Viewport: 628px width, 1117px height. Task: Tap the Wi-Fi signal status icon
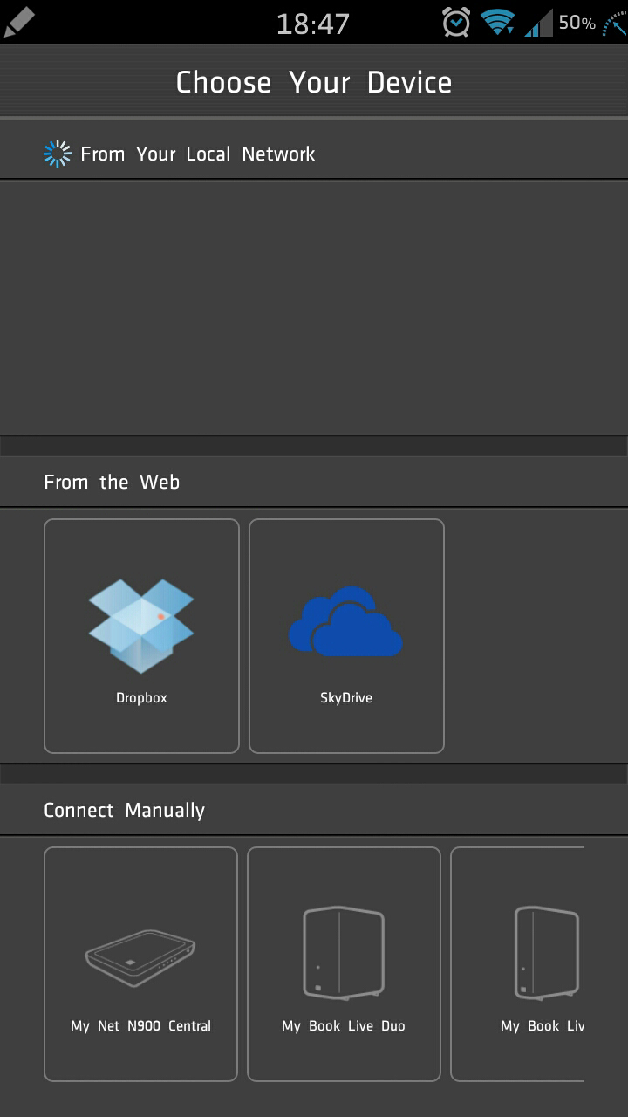pyautogui.click(x=497, y=22)
